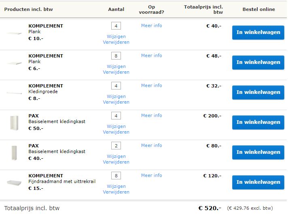Click the €50 PAX Basiselement thumbnail
This screenshot has height=215, width=288.
click(x=14, y=122)
